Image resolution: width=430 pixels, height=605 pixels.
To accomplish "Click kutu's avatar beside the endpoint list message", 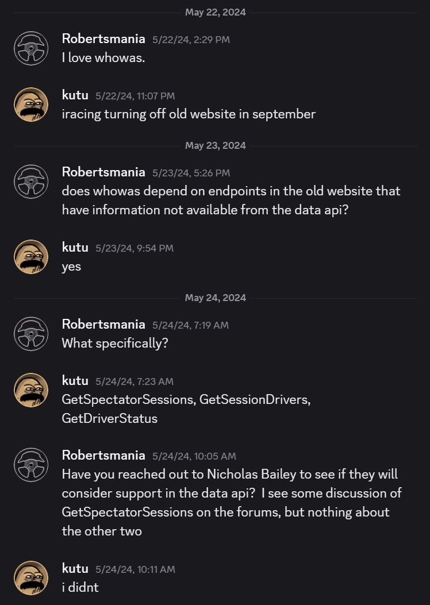I will pos(31,390).
